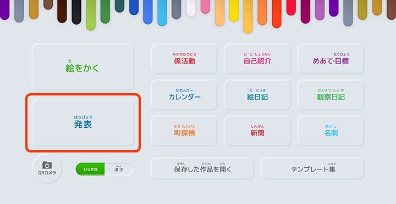Click 保存した作品を開く to open saved works
Image resolution: width=396 pixels, height=204 pixels.
point(202,168)
